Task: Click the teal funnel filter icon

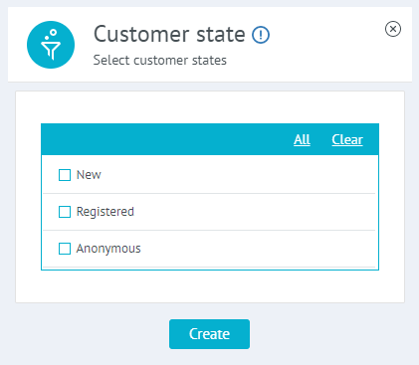Action: point(51,45)
